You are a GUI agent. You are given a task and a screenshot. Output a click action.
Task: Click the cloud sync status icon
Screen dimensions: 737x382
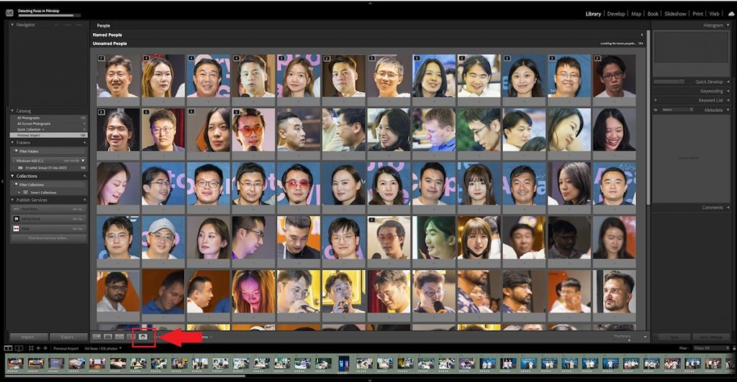(x=731, y=14)
